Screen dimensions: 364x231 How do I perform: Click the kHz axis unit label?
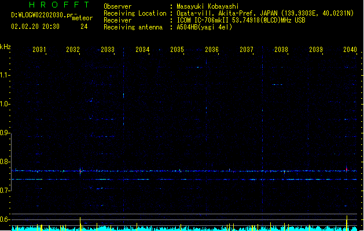click(x=5, y=47)
